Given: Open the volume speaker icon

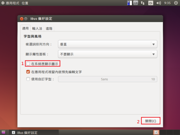Looking at the screenshot, I should pos(158,3).
